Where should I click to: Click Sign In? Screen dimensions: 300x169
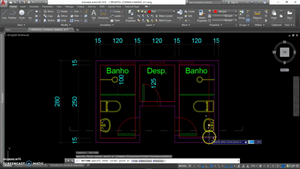[233, 2]
